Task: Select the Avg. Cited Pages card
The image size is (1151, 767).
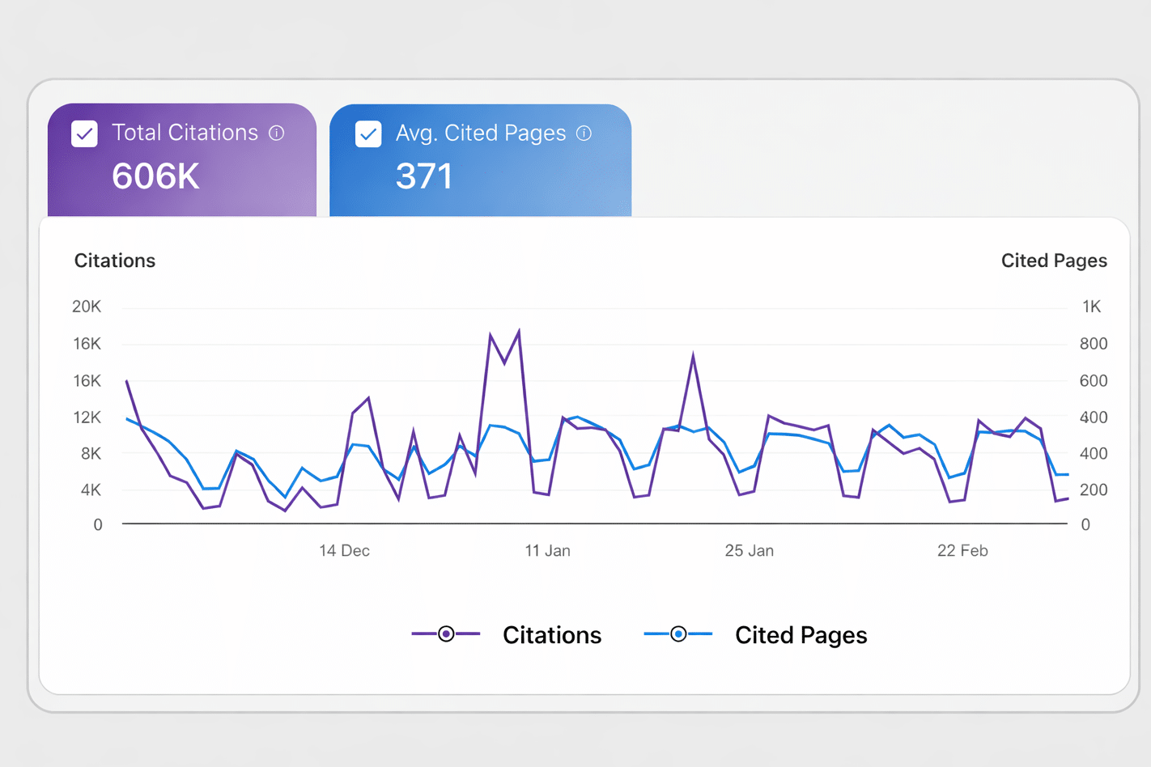Action: (480, 158)
